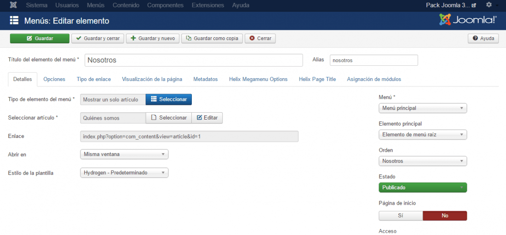Open the Menús menu
This screenshot has height=235, width=506.
96,5
